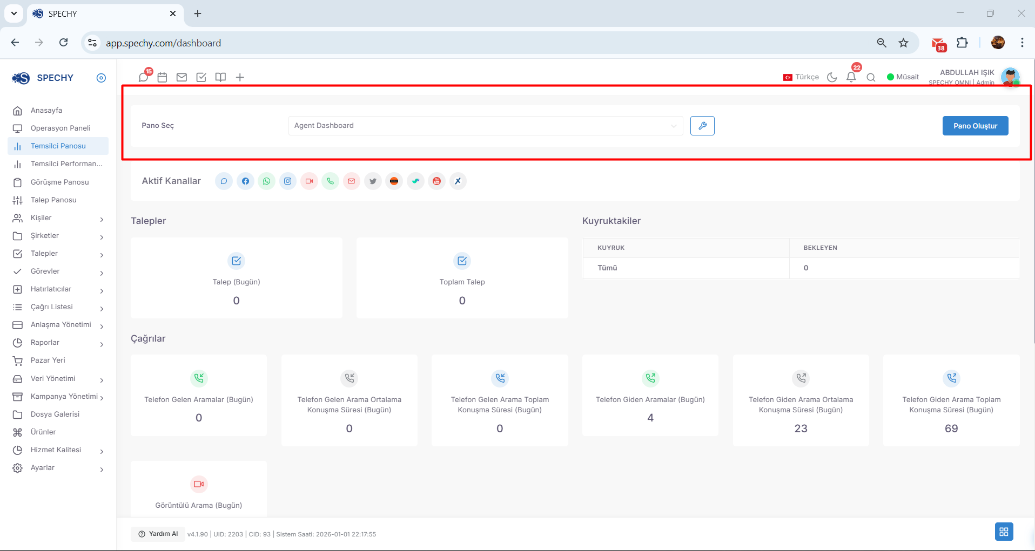Open the browser extensions puzzle icon
Viewport: 1035px width, 551px height.
point(962,43)
